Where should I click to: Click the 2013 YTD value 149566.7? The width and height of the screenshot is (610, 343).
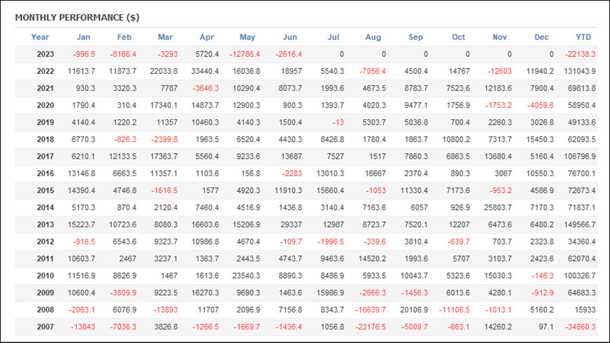coord(579,224)
